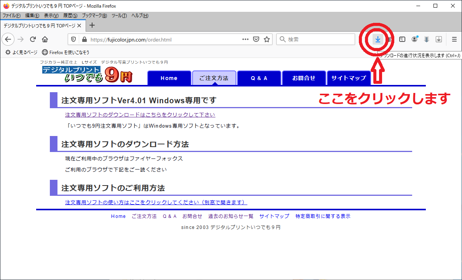Click the order software download link
462x280 pixels.
140,115
